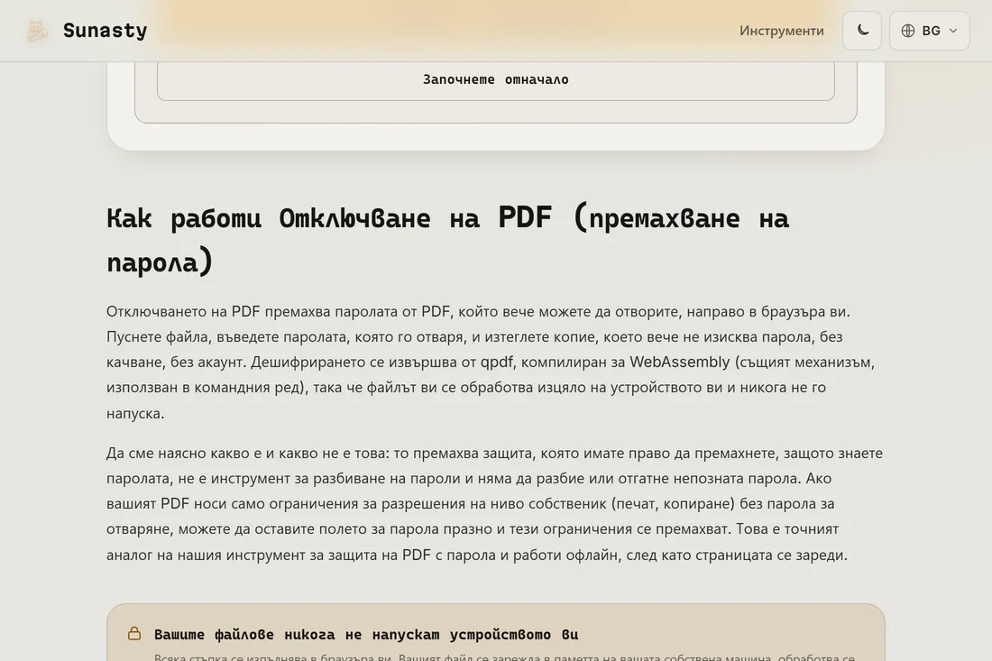Image resolution: width=992 pixels, height=661 pixels.
Task: Click the chevron arrow next to BG
Action: click(x=953, y=31)
